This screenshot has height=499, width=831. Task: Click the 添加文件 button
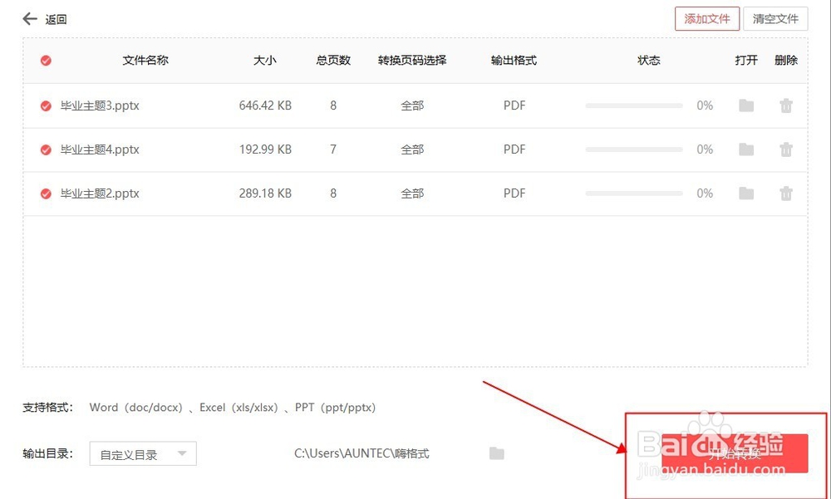pos(707,17)
